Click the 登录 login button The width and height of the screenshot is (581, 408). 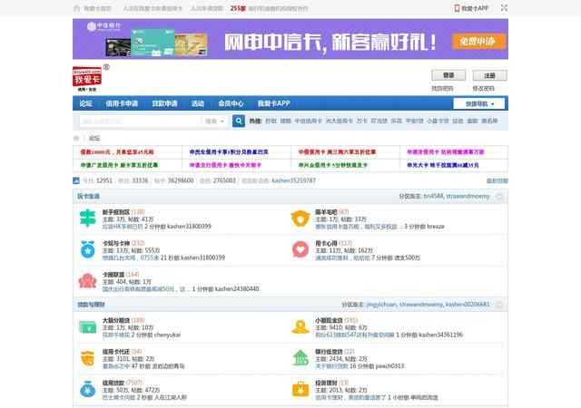pyautogui.click(x=448, y=75)
